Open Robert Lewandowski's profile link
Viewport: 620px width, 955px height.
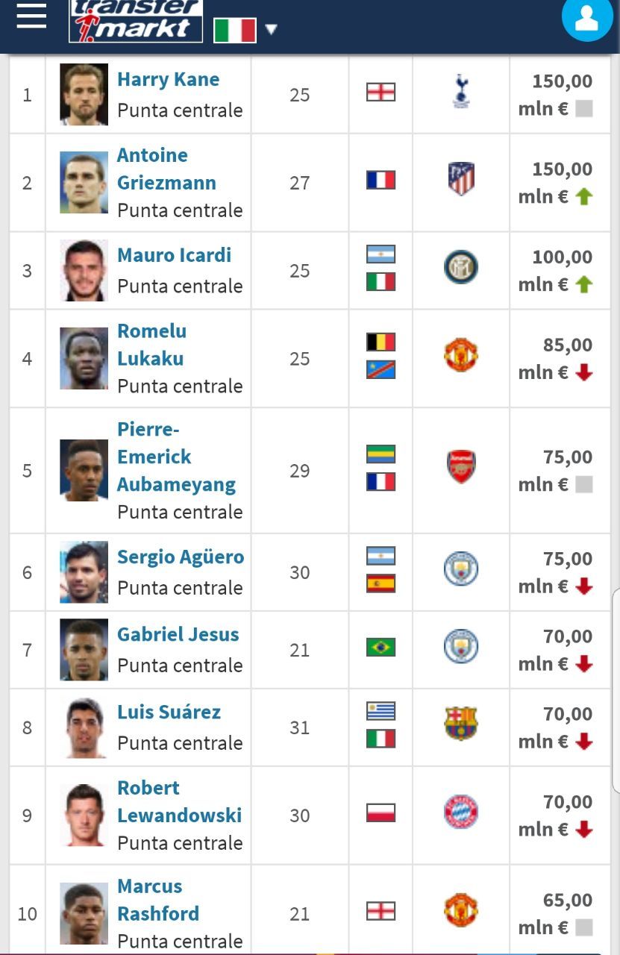point(179,801)
